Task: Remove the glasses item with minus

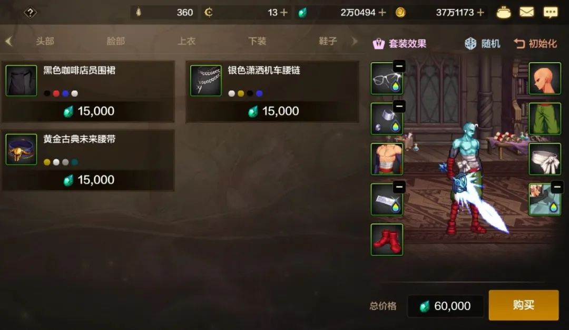Action: click(399, 66)
